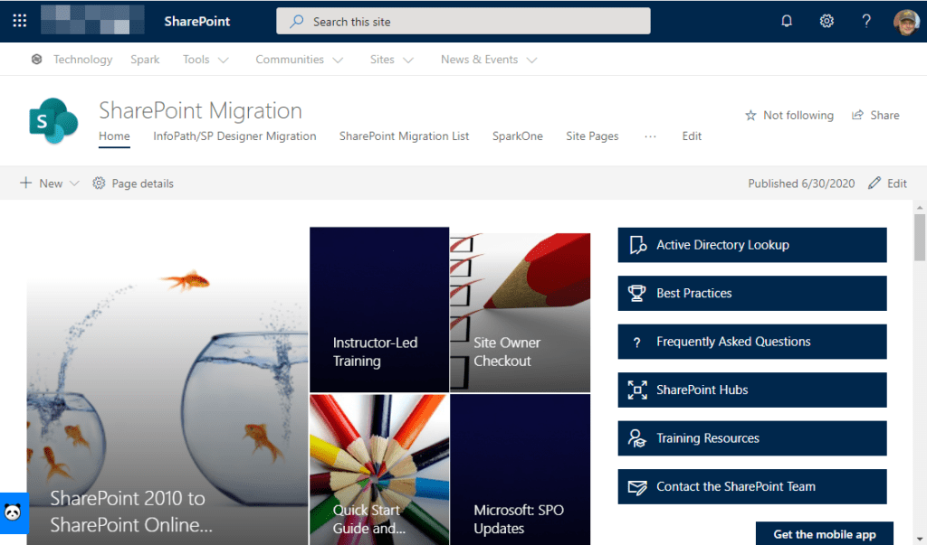The image size is (927, 545).
Task: Click the notifications bell icon
Action: coord(787,21)
